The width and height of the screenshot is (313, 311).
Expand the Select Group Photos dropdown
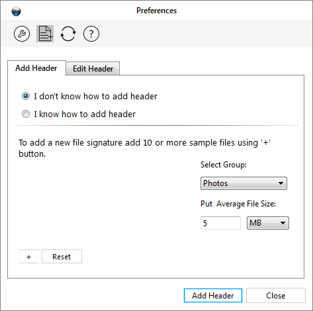(244, 183)
